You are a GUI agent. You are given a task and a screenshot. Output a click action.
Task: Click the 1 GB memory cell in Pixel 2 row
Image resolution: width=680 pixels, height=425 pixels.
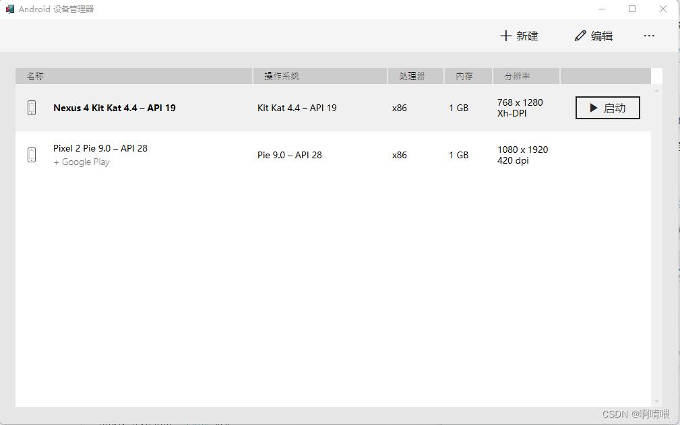click(x=458, y=155)
